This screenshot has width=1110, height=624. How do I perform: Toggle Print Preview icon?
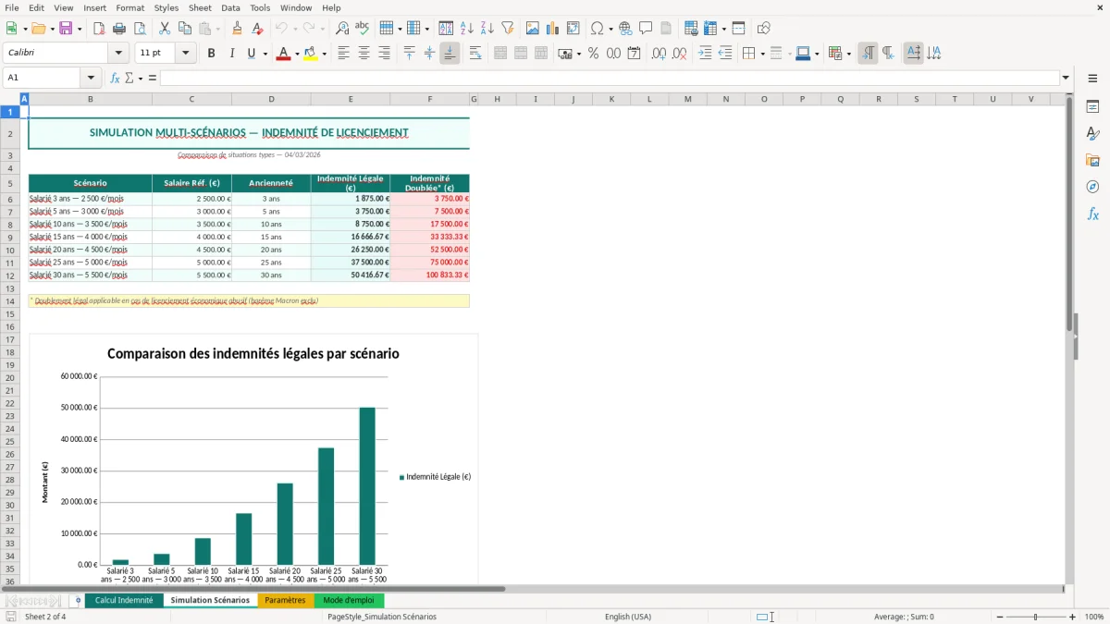click(140, 29)
